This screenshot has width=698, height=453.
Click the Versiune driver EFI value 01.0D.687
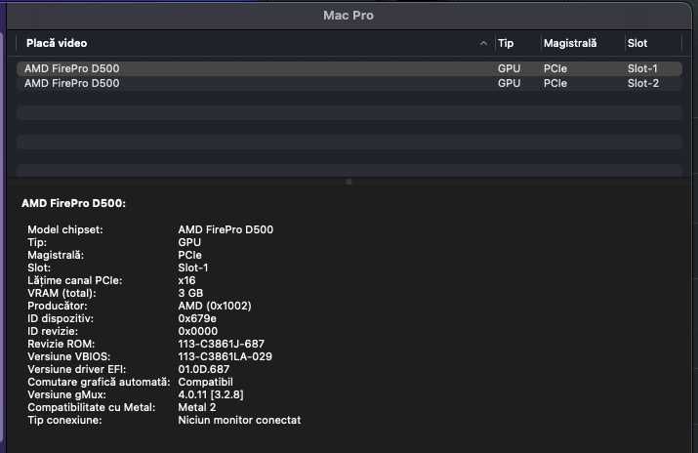click(x=203, y=369)
